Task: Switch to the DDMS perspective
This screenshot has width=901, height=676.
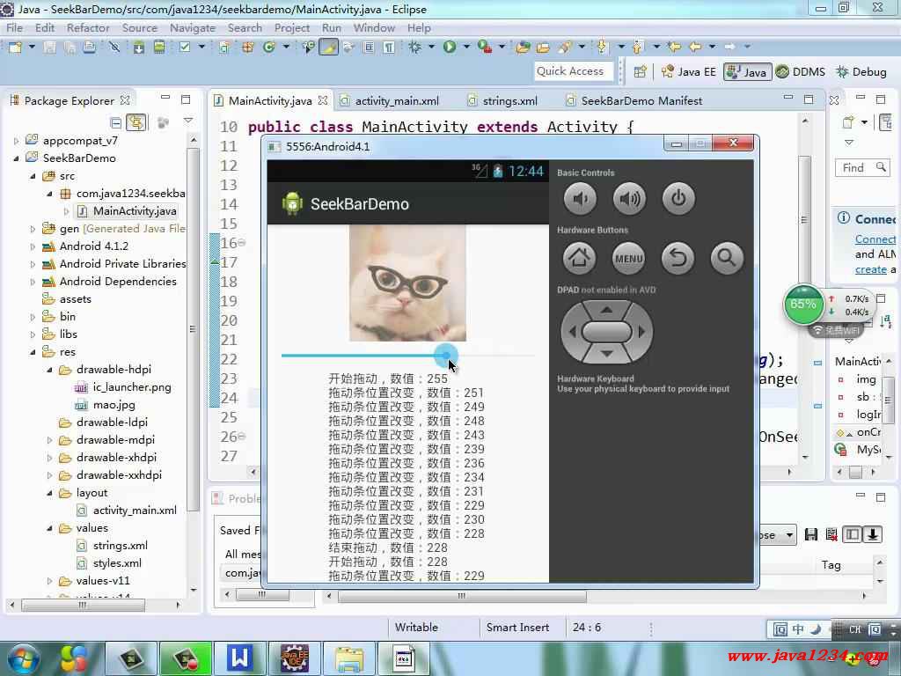Action: pos(801,72)
